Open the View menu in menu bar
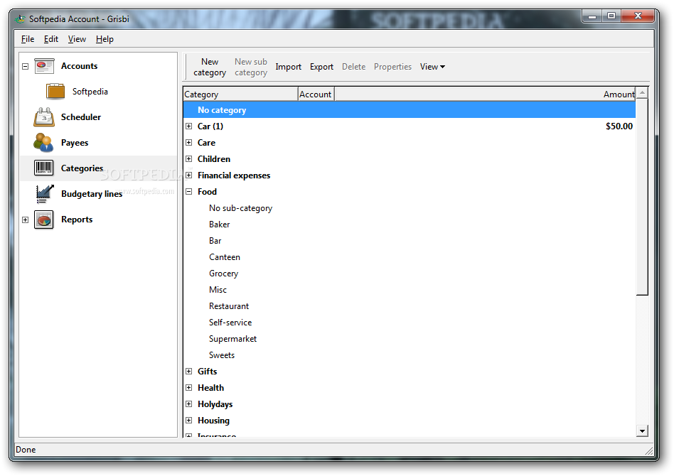 [x=77, y=39]
